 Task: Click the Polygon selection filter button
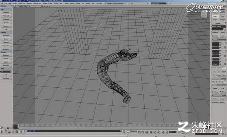tap(223, 20)
